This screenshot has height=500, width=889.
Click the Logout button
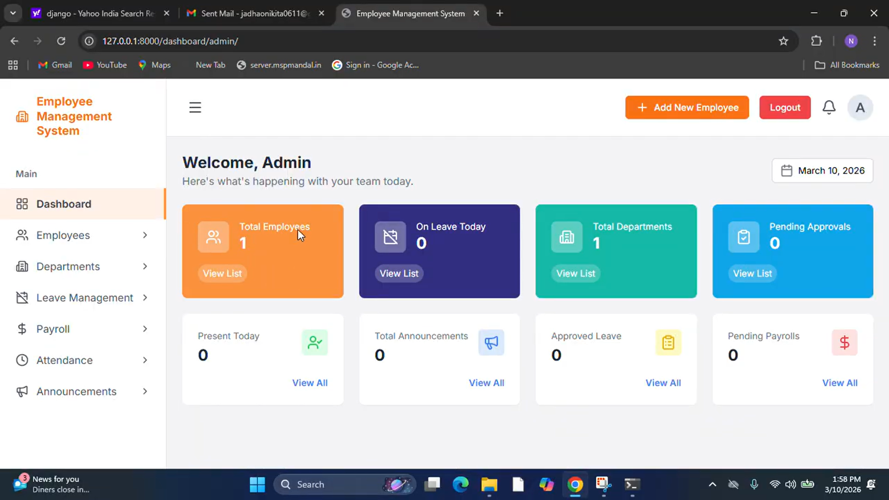(785, 107)
